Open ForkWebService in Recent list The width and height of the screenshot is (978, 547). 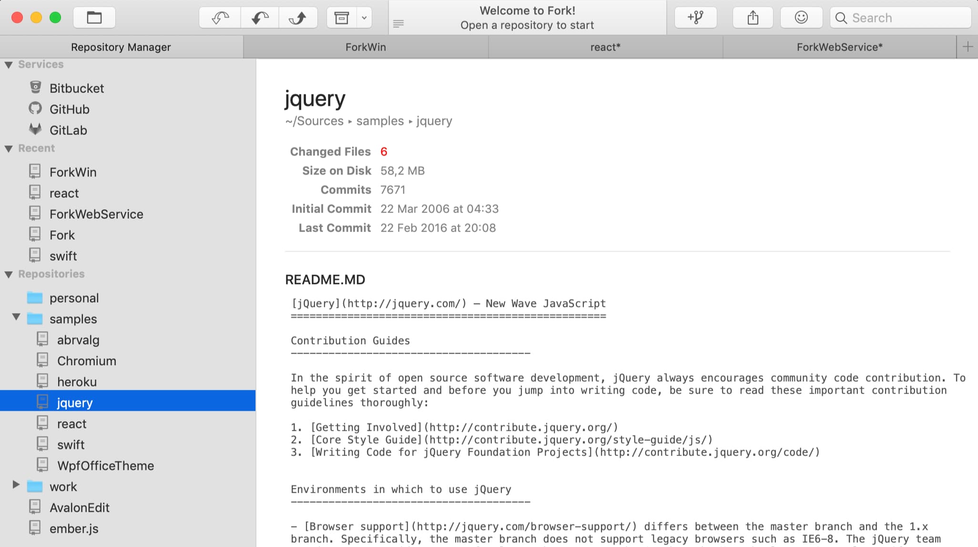(96, 214)
